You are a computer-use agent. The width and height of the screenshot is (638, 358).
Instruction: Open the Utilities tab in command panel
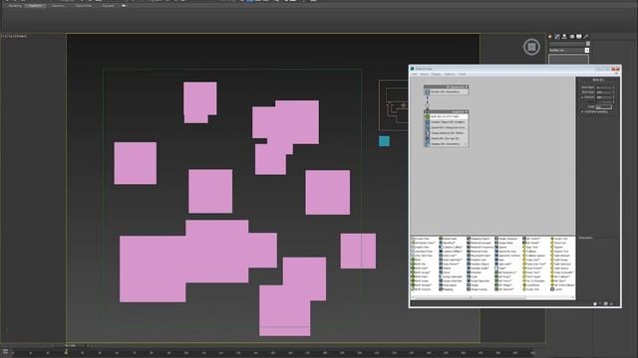click(586, 37)
